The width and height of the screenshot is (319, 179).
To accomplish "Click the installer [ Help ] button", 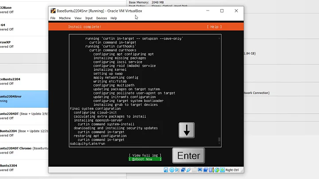I will pos(214,27).
